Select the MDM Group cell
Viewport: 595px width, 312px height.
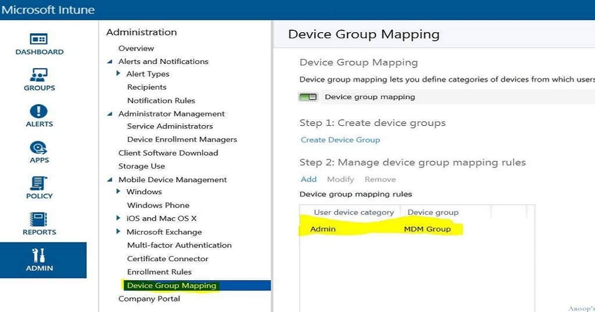pyautogui.click(x=427, y=229)
